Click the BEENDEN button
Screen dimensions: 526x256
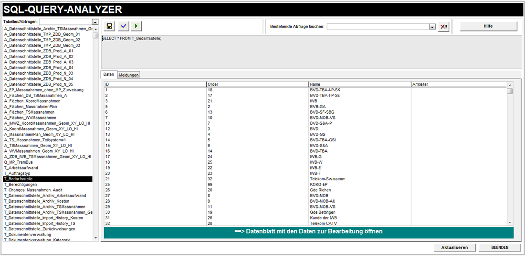500,247
